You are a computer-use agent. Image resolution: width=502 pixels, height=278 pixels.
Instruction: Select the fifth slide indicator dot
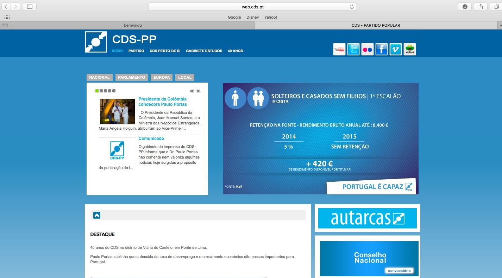click(114, 91)
